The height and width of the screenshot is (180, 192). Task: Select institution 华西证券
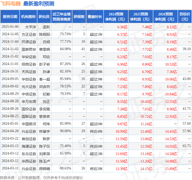click(29, 161)
